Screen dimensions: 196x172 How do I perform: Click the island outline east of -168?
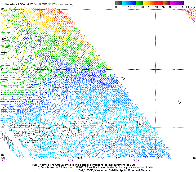tap(179, 102)
